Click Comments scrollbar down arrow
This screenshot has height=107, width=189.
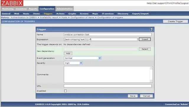coord(151,81)
